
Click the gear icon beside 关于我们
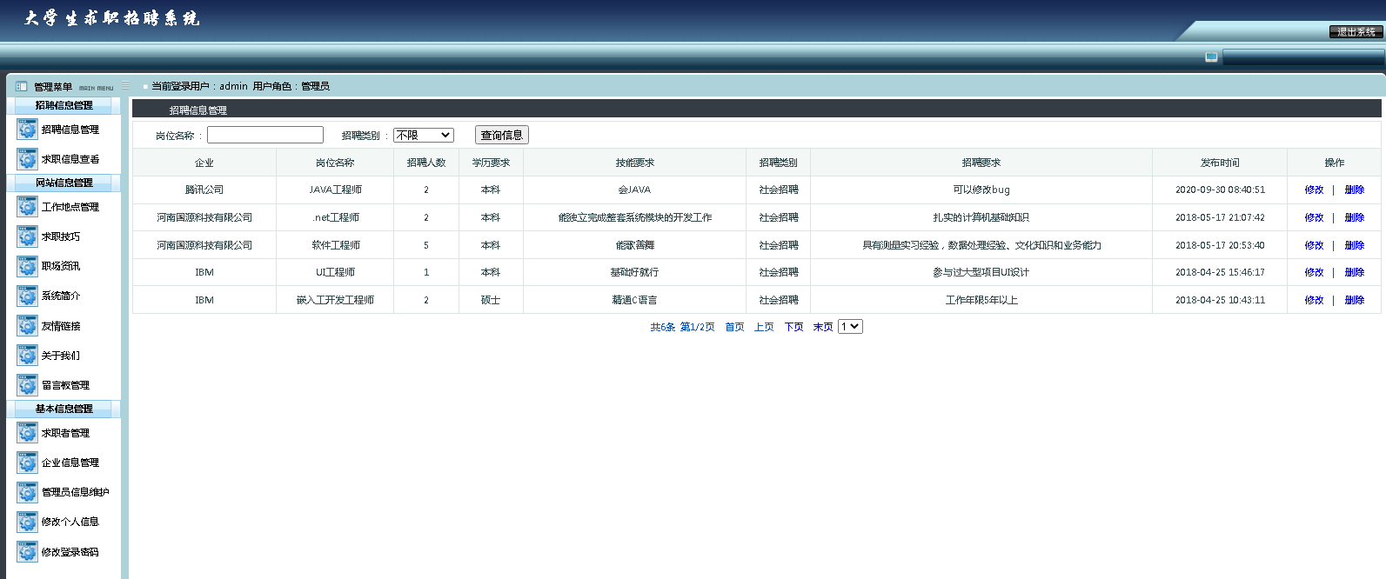(x=27, y=356)
